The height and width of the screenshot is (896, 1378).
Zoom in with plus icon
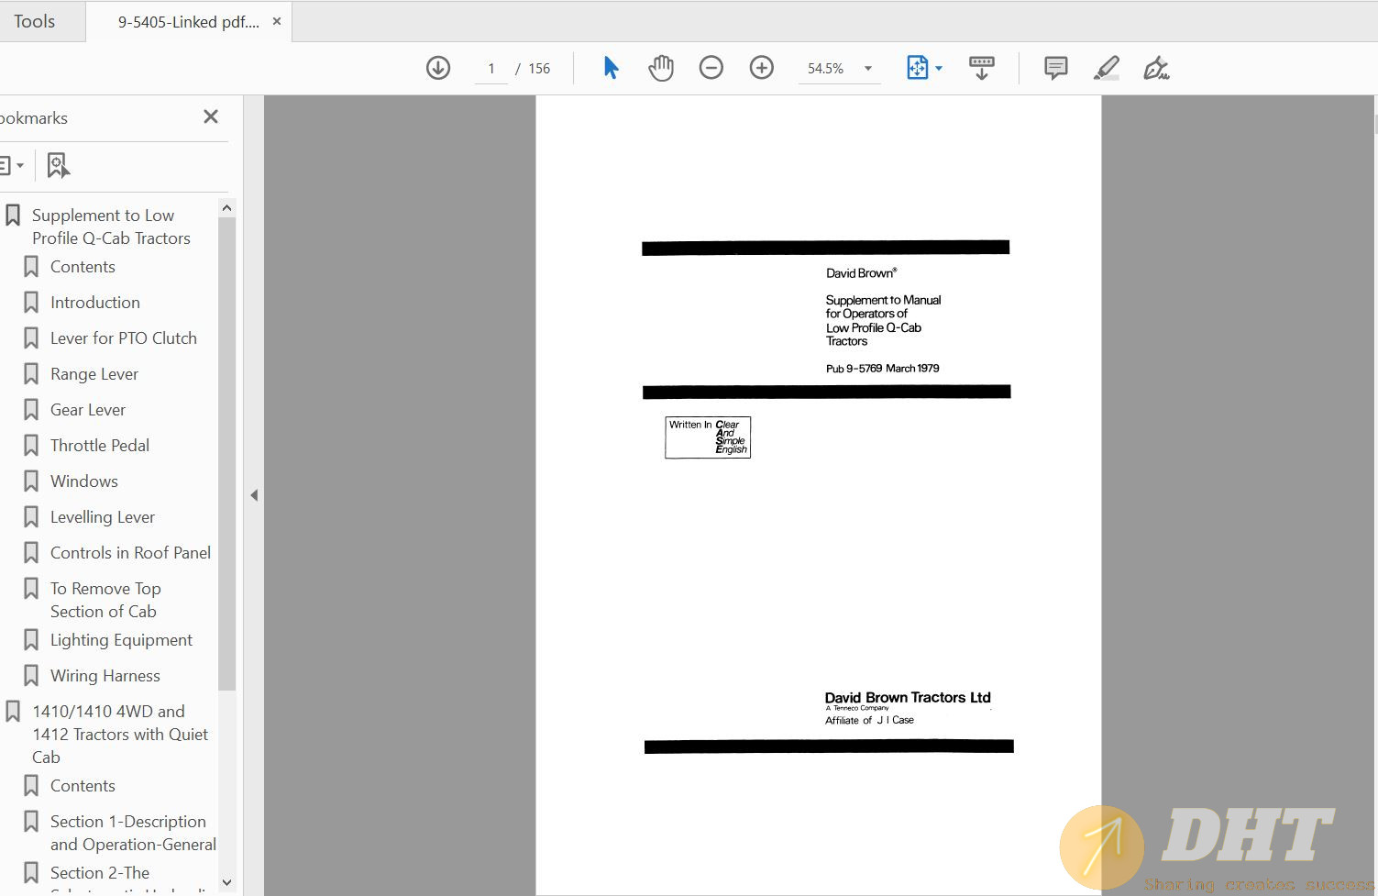click(x=762, y=68)
